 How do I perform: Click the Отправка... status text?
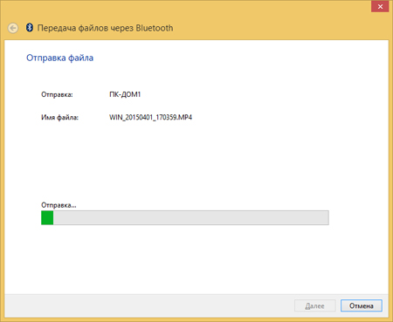coord(59,205)
